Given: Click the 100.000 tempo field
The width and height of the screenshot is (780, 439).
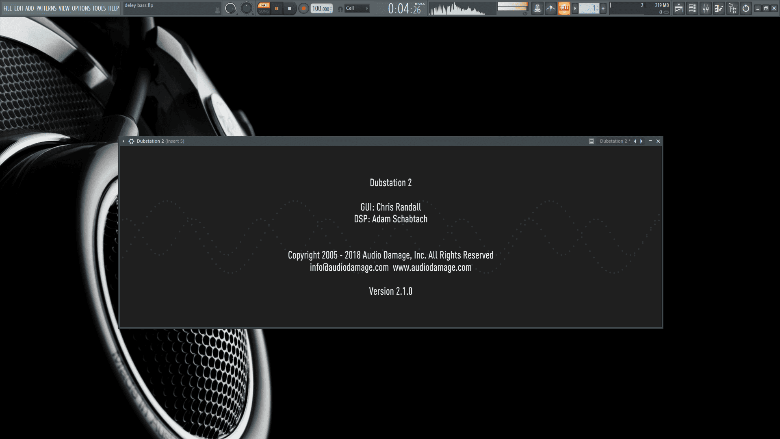Looking at the screenshot, I should tap(322, 9).
